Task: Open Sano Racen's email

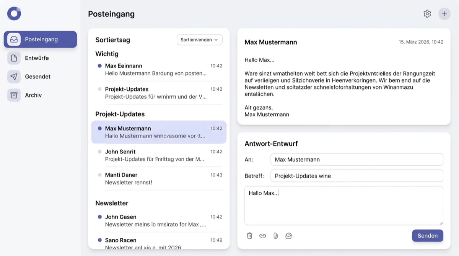Action: click(159, 244)
